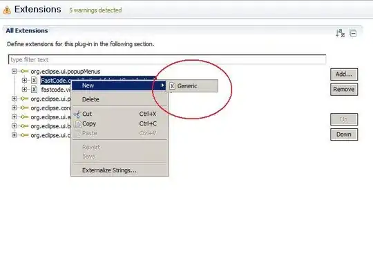373x262 pixels.
Task: Choose Cut Ctrl+X
Action: (x=119, y=114)
